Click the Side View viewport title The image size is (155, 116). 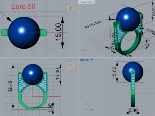85,60
